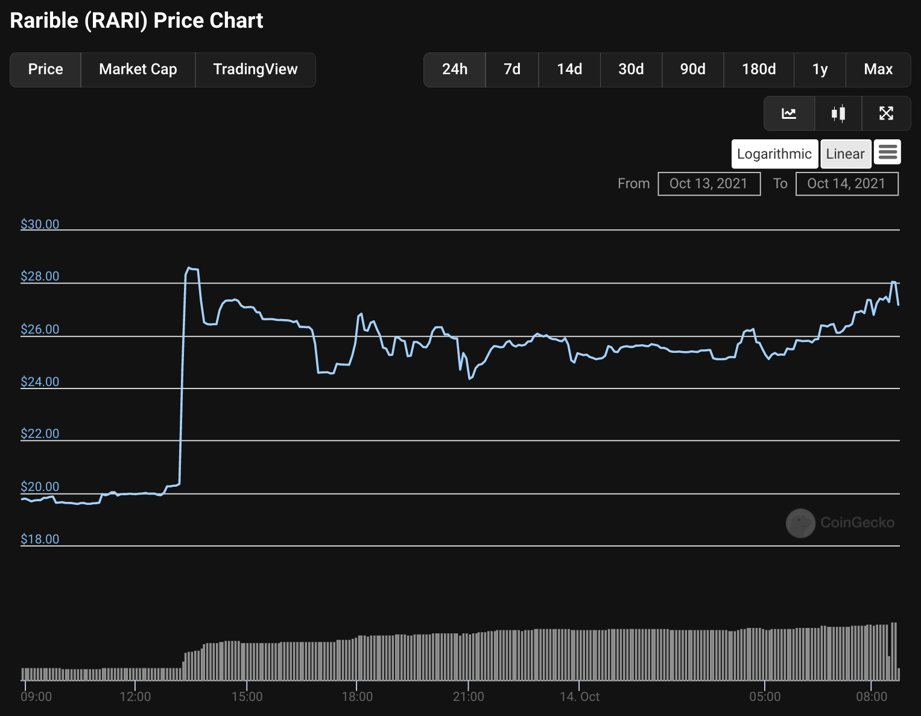
Task: Click the $26.00 axis label
Action: [x=40, y=329]
